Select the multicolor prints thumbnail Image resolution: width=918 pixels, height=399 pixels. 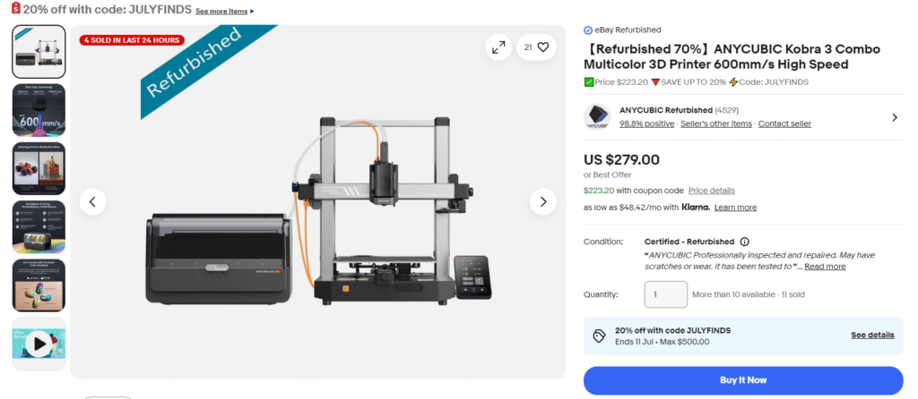39,168
